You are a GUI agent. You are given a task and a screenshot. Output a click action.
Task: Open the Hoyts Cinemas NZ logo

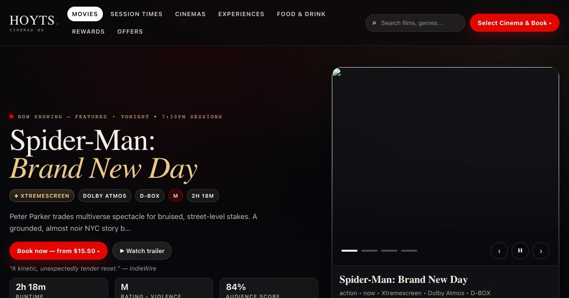pos(34,23)
